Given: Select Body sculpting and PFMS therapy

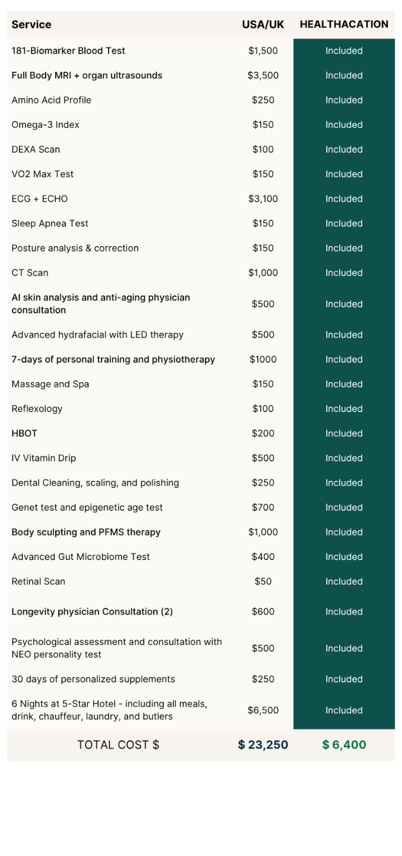Looking at the screenshot, I should pyautogui.click(x=86, y=532).
